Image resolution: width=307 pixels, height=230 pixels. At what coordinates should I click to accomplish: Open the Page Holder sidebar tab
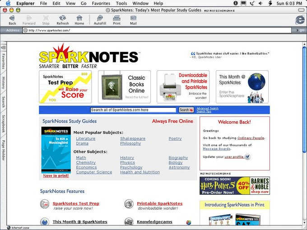click(x=4, y=150)
